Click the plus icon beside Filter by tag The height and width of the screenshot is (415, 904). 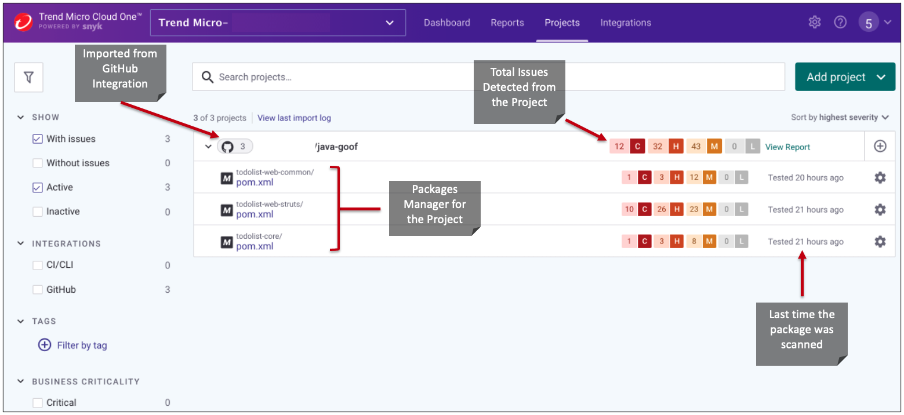44,345
